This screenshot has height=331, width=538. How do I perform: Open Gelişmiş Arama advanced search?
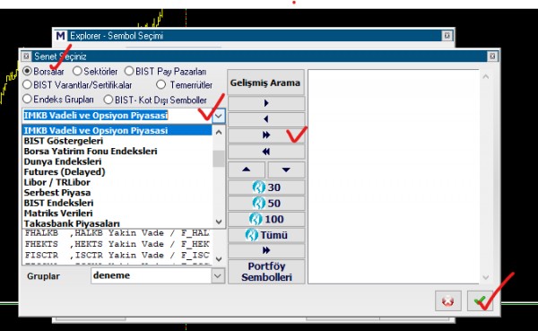coord(265,83)
